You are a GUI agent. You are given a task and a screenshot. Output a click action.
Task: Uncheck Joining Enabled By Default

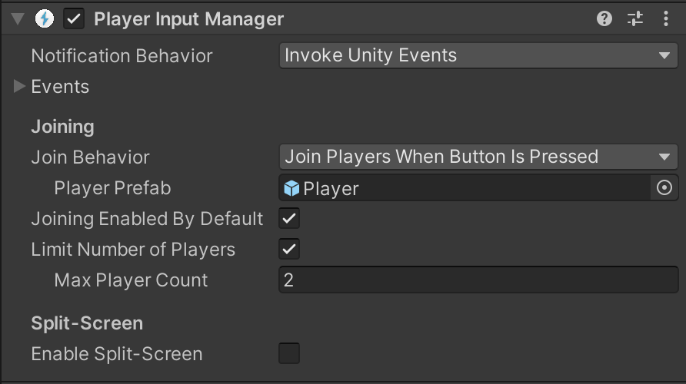[x=289, y=218]
